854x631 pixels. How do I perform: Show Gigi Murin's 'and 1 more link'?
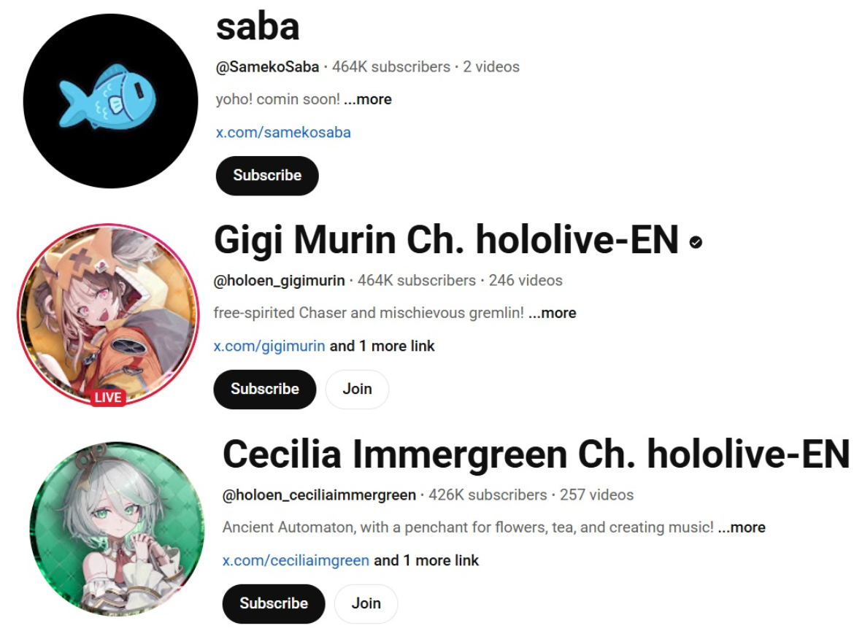(382, 346)
